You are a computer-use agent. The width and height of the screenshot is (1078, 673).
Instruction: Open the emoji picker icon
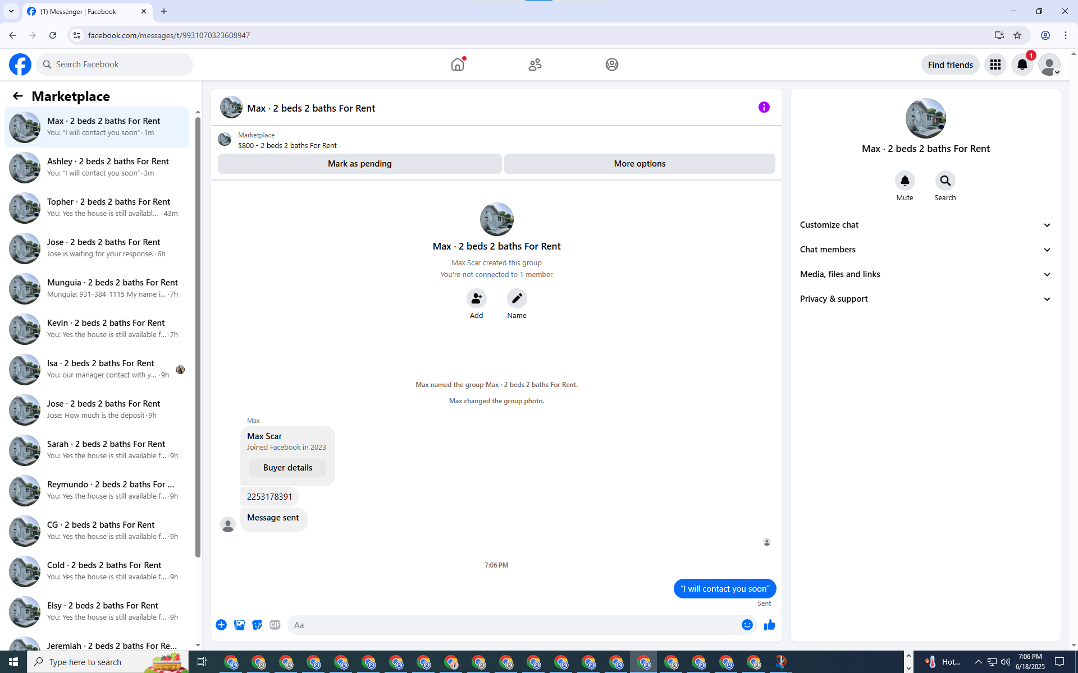pos(747,625)
